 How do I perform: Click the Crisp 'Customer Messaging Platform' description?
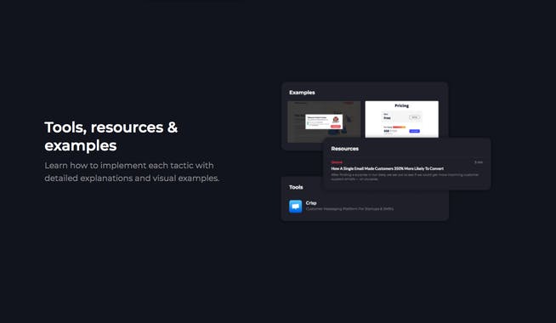click(x=349, y=209)
